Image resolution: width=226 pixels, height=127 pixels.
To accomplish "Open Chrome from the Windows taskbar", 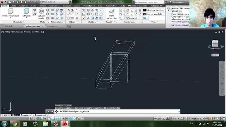I will 14,124.
